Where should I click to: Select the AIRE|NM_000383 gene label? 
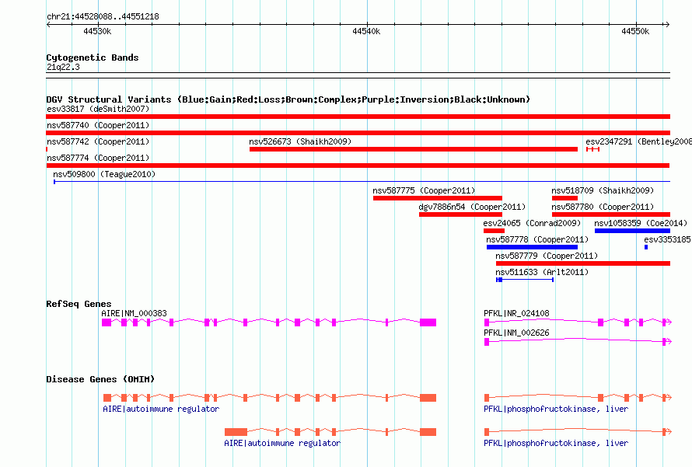[x=135, y=313]
